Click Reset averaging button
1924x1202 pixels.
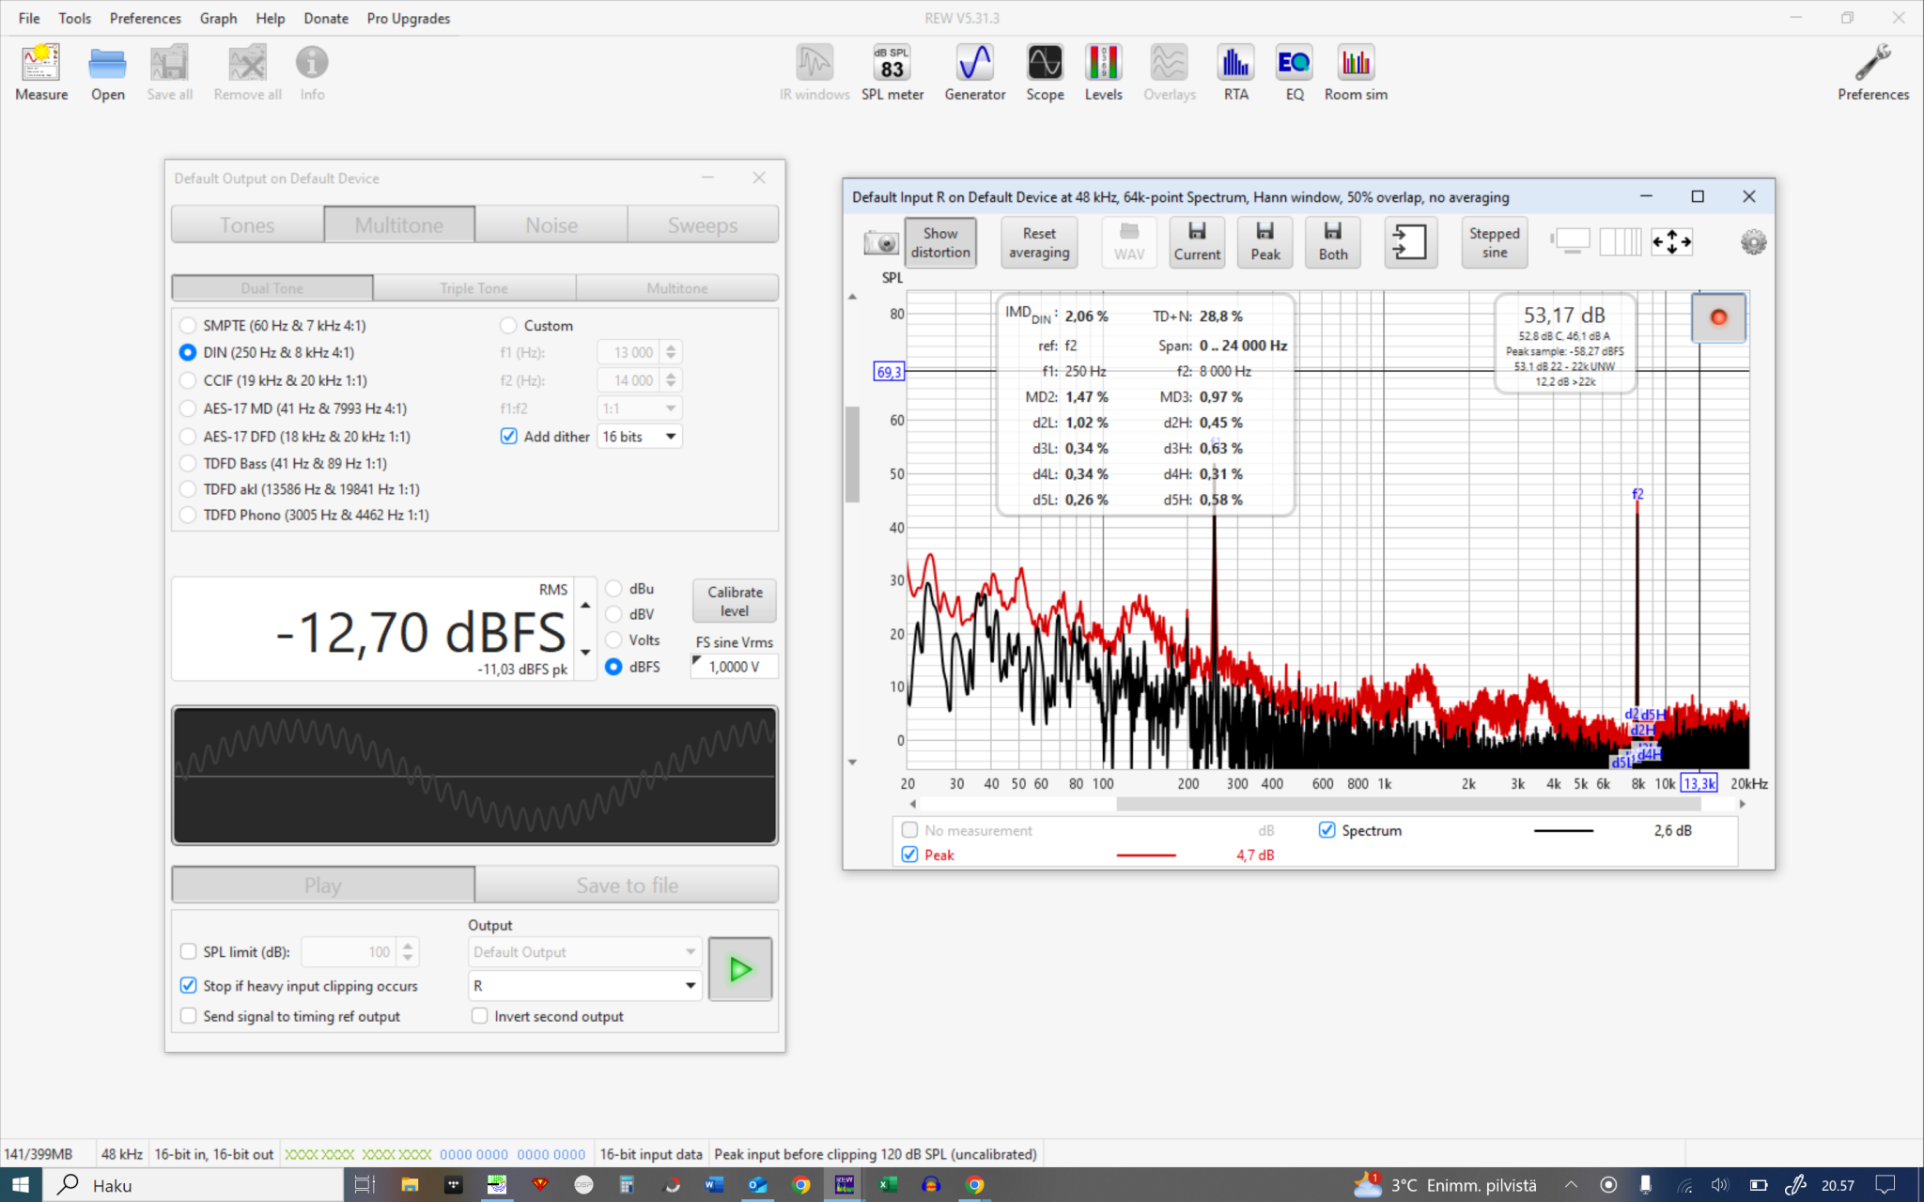pyautogui.click(x=1039, y=242)
